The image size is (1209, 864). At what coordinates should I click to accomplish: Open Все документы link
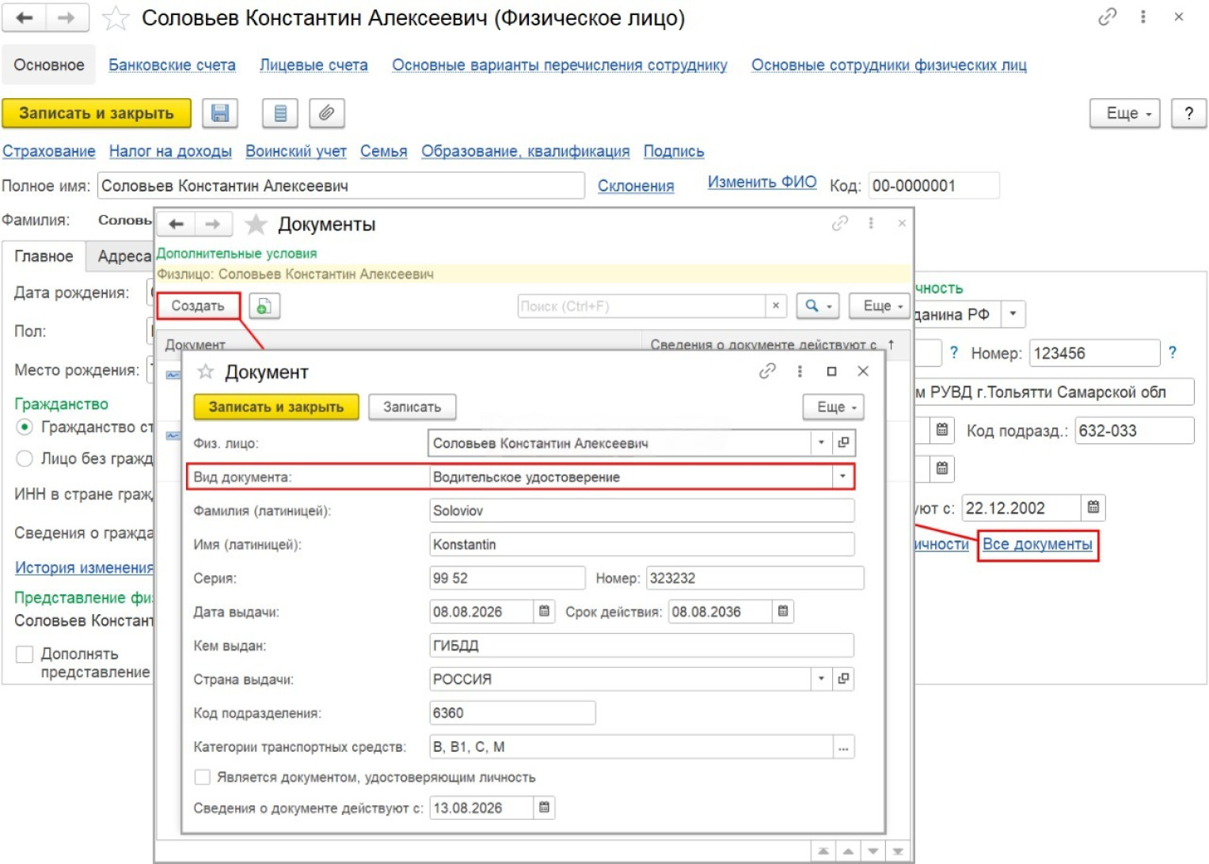coord(1037,544)
